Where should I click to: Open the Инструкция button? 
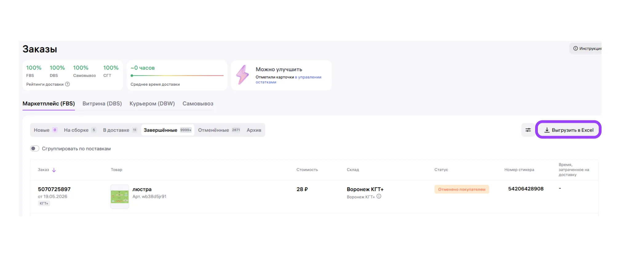tap(586, 49)
